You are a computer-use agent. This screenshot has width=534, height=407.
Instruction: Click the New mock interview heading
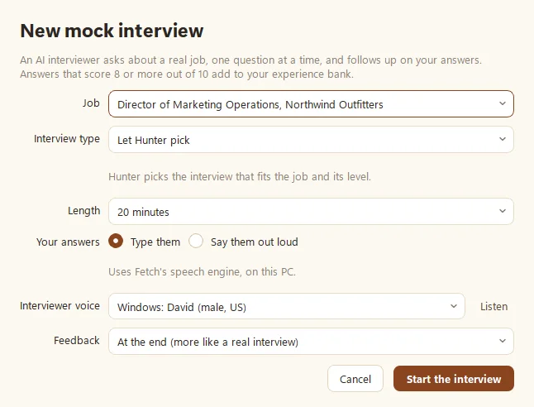click(112, 31)
